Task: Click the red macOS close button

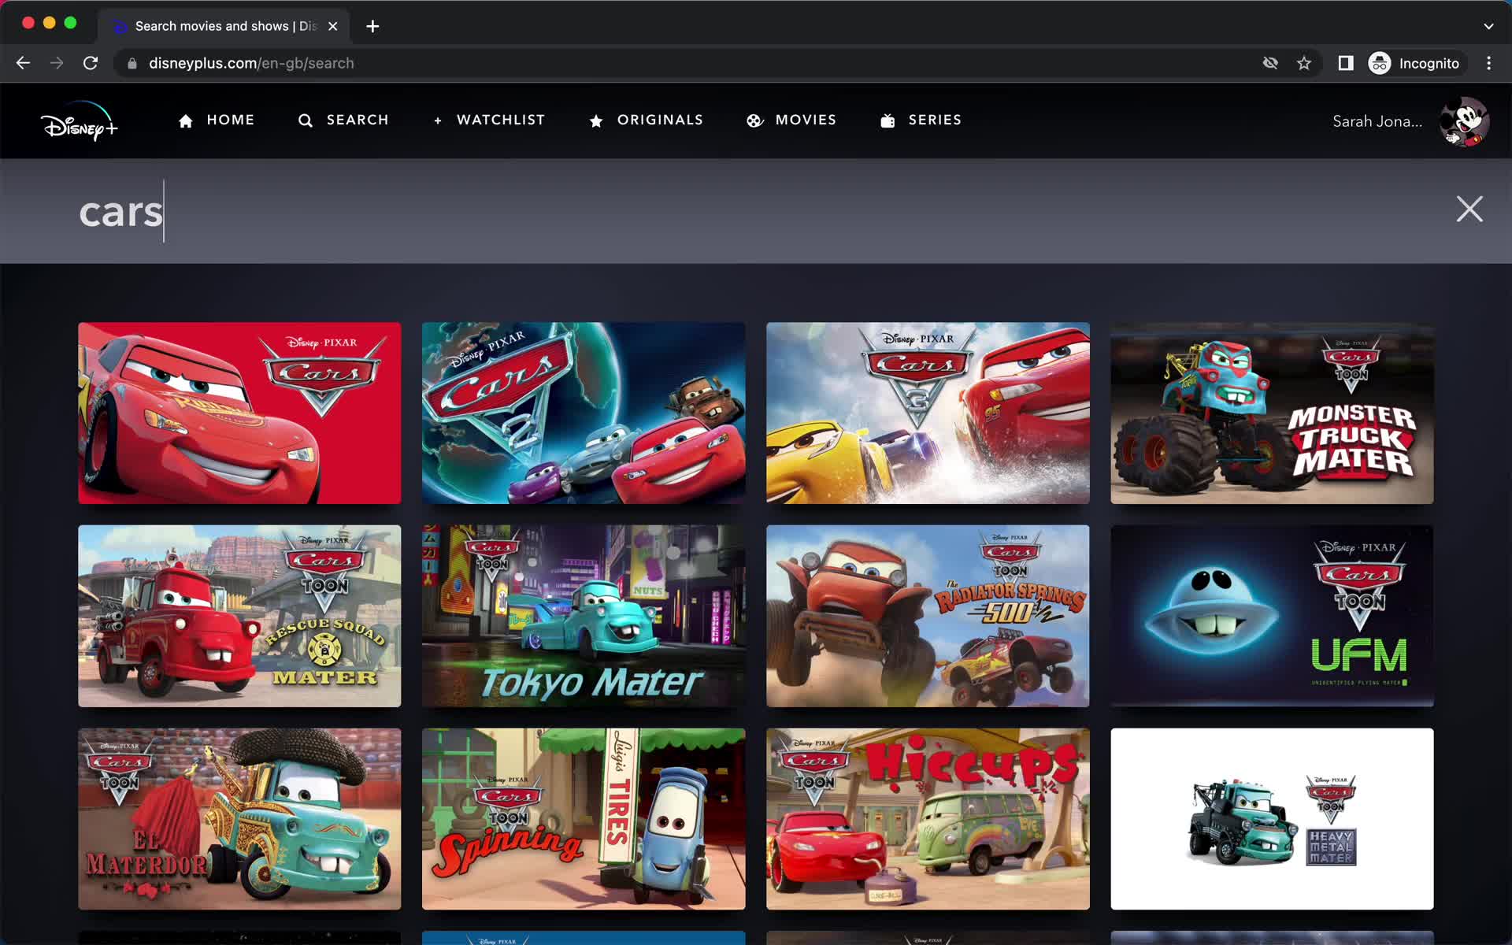Action: click(x=28, y=23)
